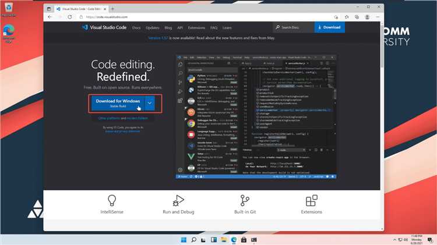The image size is (437, 245).
Task: Open Microsoft Store from the taskbar
Action: tap(244, 240)
